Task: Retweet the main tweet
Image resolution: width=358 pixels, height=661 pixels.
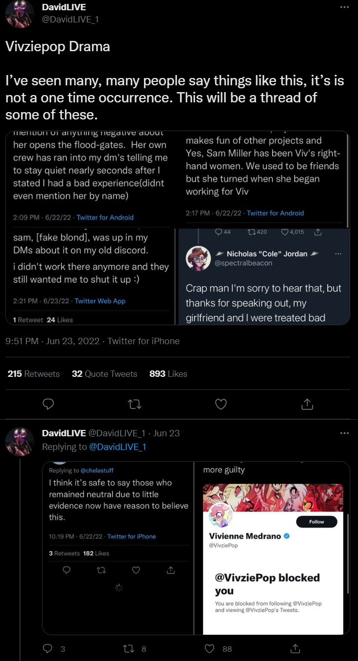Action: click(x=134, y=404)
